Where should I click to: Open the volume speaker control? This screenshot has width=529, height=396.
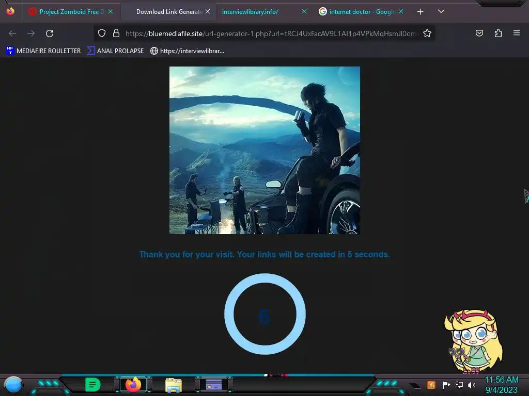tap(472, 385)
